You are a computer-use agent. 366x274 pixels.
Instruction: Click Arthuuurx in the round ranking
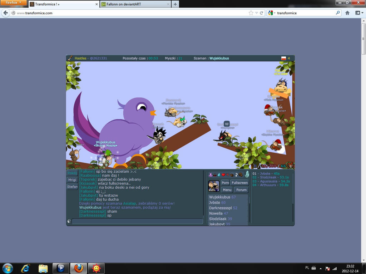[x=268, y=185]
